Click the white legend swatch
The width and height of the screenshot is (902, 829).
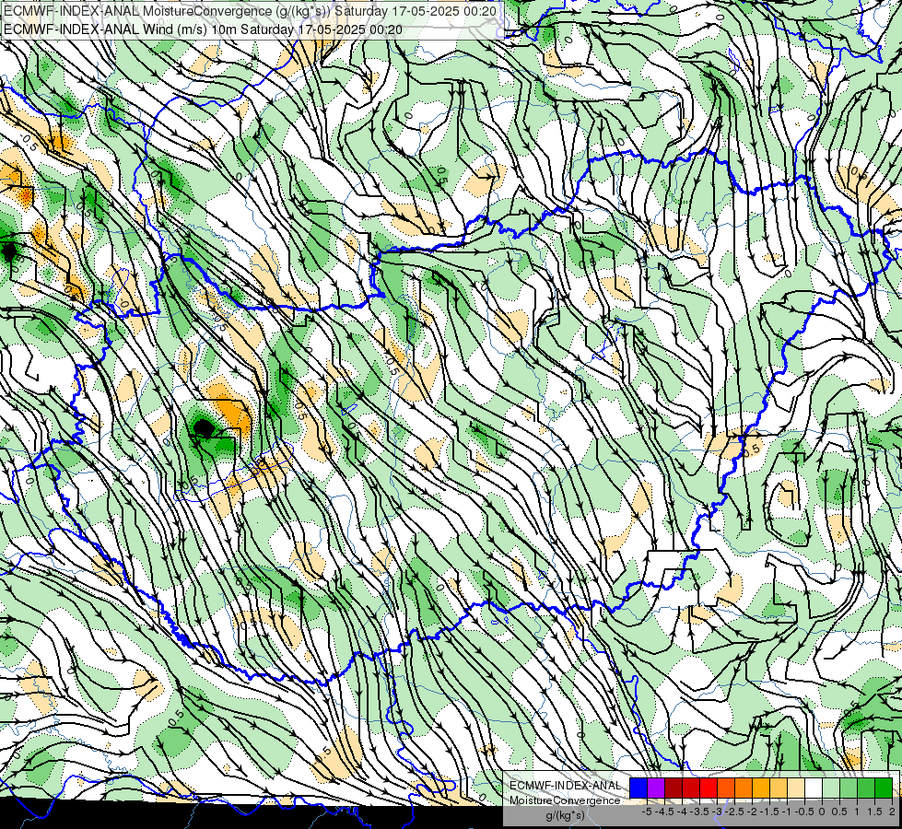click(x=814, y=788)
